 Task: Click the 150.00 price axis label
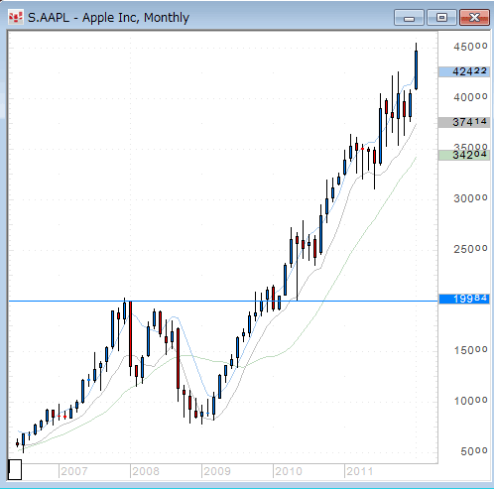tap(470, 350)
